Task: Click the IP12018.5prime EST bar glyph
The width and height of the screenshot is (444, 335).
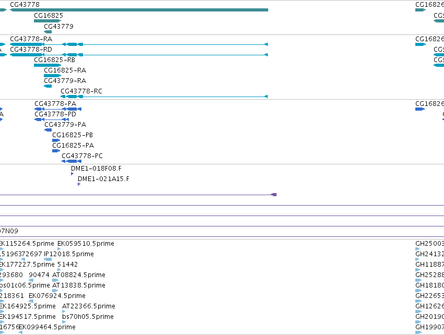Action: point(48,259)
